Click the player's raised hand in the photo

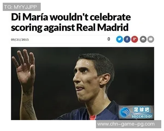tap(24, 67)
